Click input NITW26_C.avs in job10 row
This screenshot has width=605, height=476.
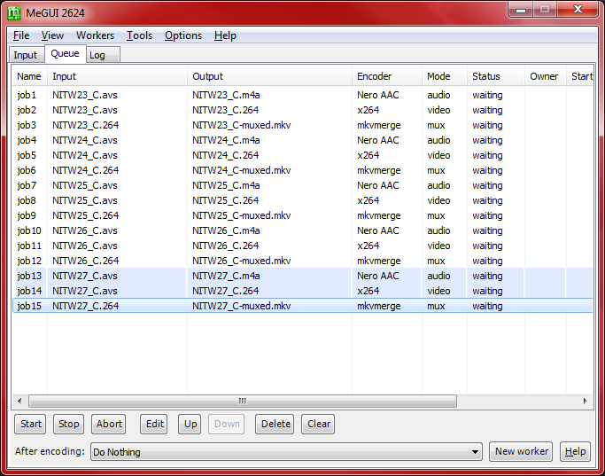(85, 230)
